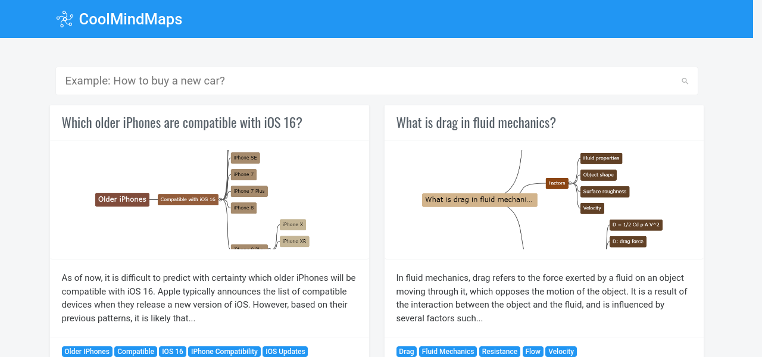
Task: Open the drag in fluid mechanics article title
Action: 476,123
